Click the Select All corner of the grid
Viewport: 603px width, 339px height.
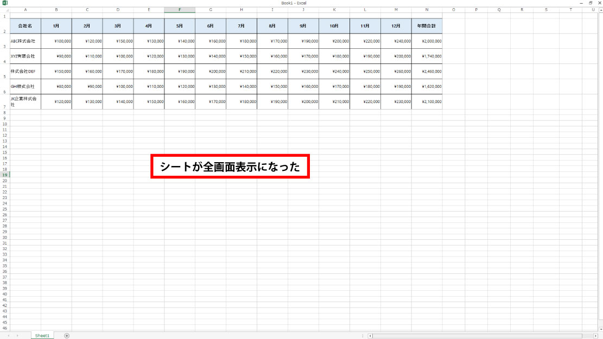click(5, 10)
